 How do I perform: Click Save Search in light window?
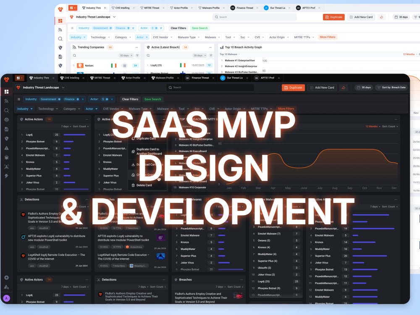[x=200, y=28]
